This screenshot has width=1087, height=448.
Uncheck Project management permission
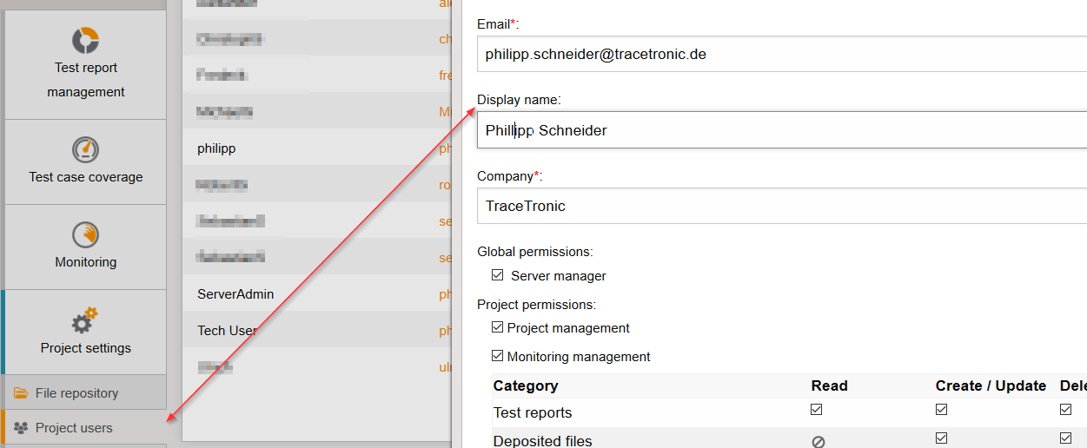(x=497, y=327)
